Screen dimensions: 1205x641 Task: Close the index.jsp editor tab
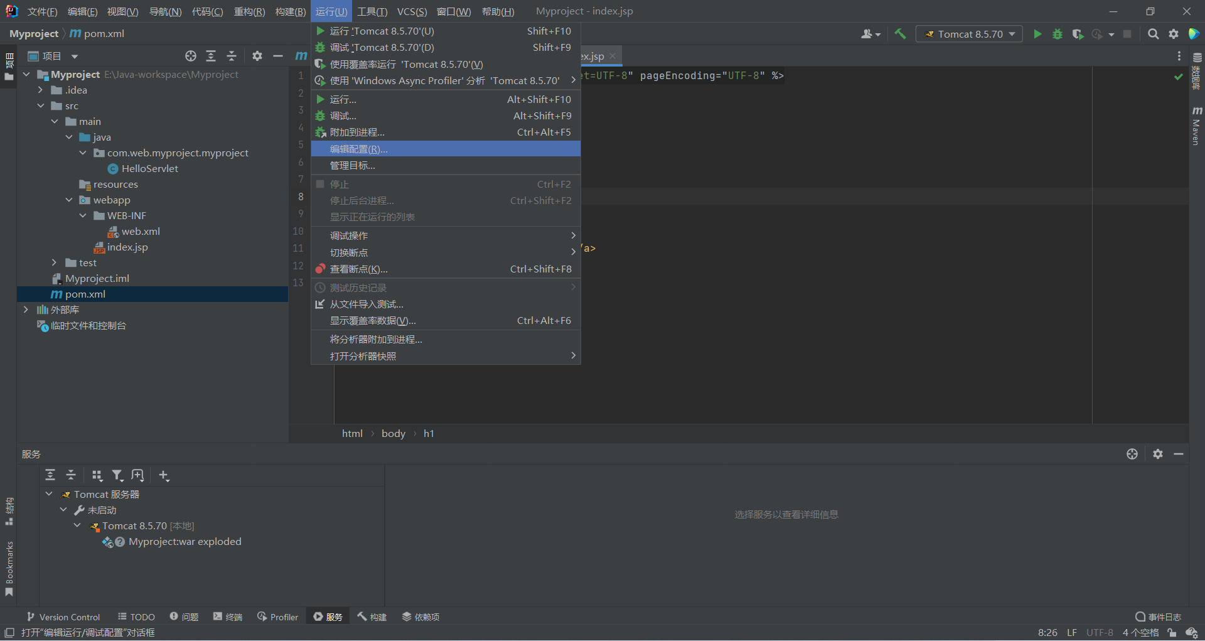point(613,56)
